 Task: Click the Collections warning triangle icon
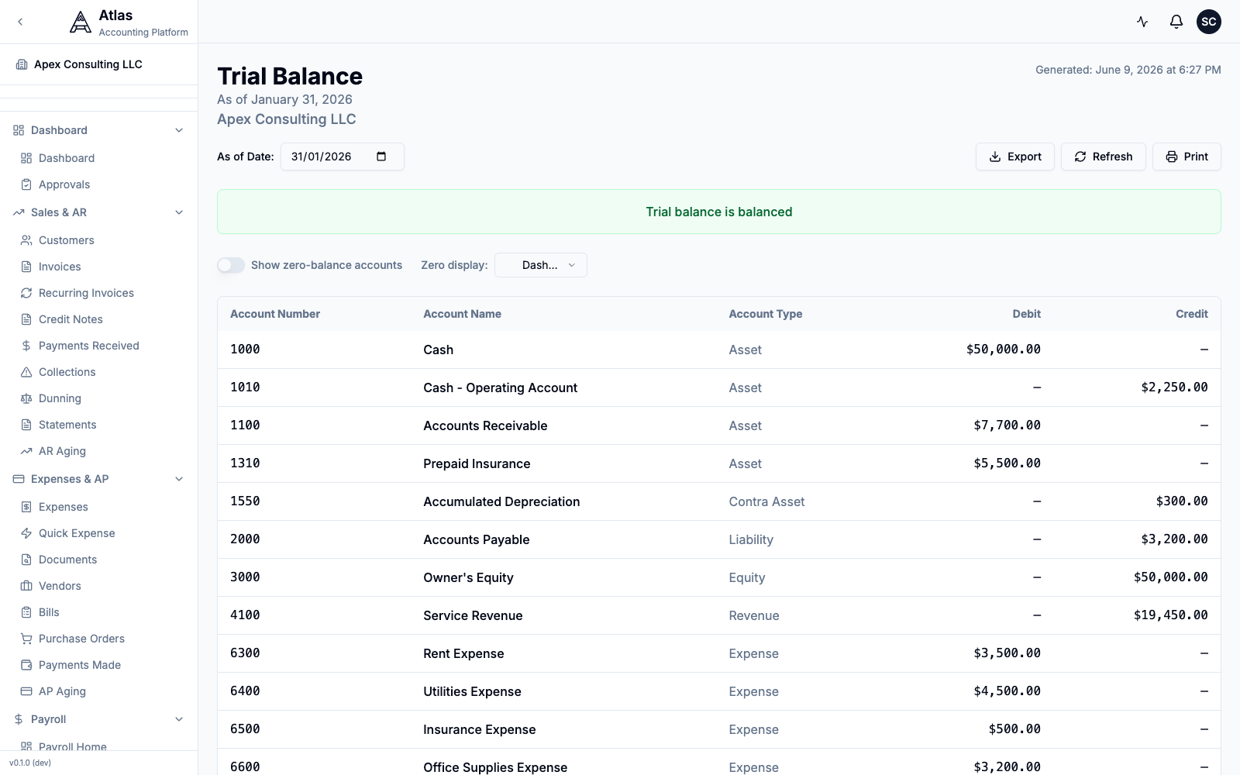point(26,372)
